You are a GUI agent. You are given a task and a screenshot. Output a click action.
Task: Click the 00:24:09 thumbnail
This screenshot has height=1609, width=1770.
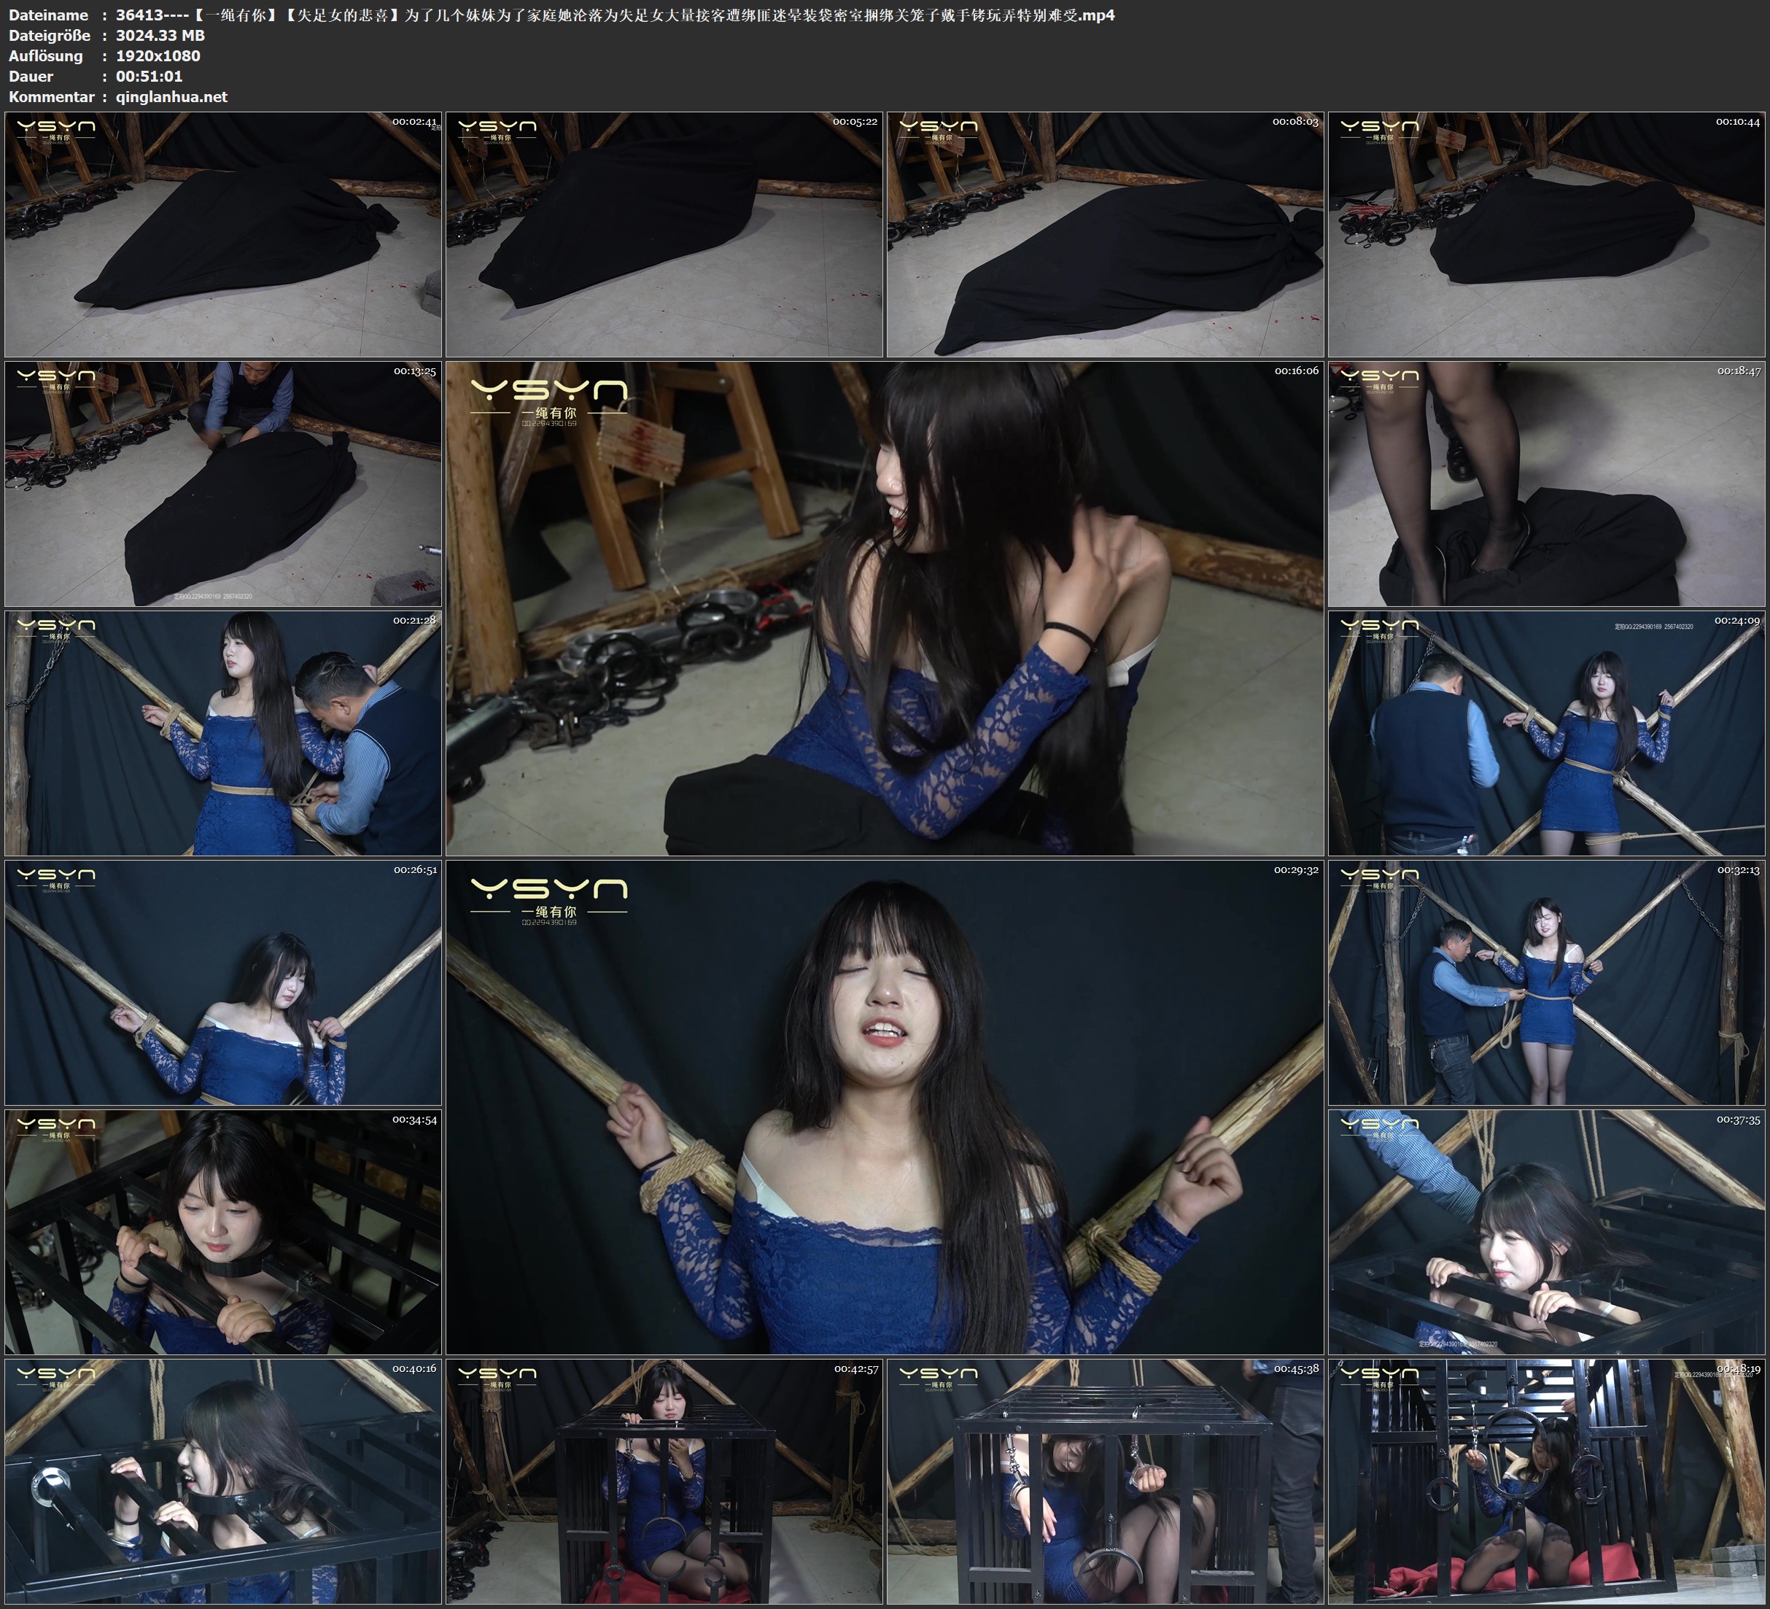(x=1547, y=733)
